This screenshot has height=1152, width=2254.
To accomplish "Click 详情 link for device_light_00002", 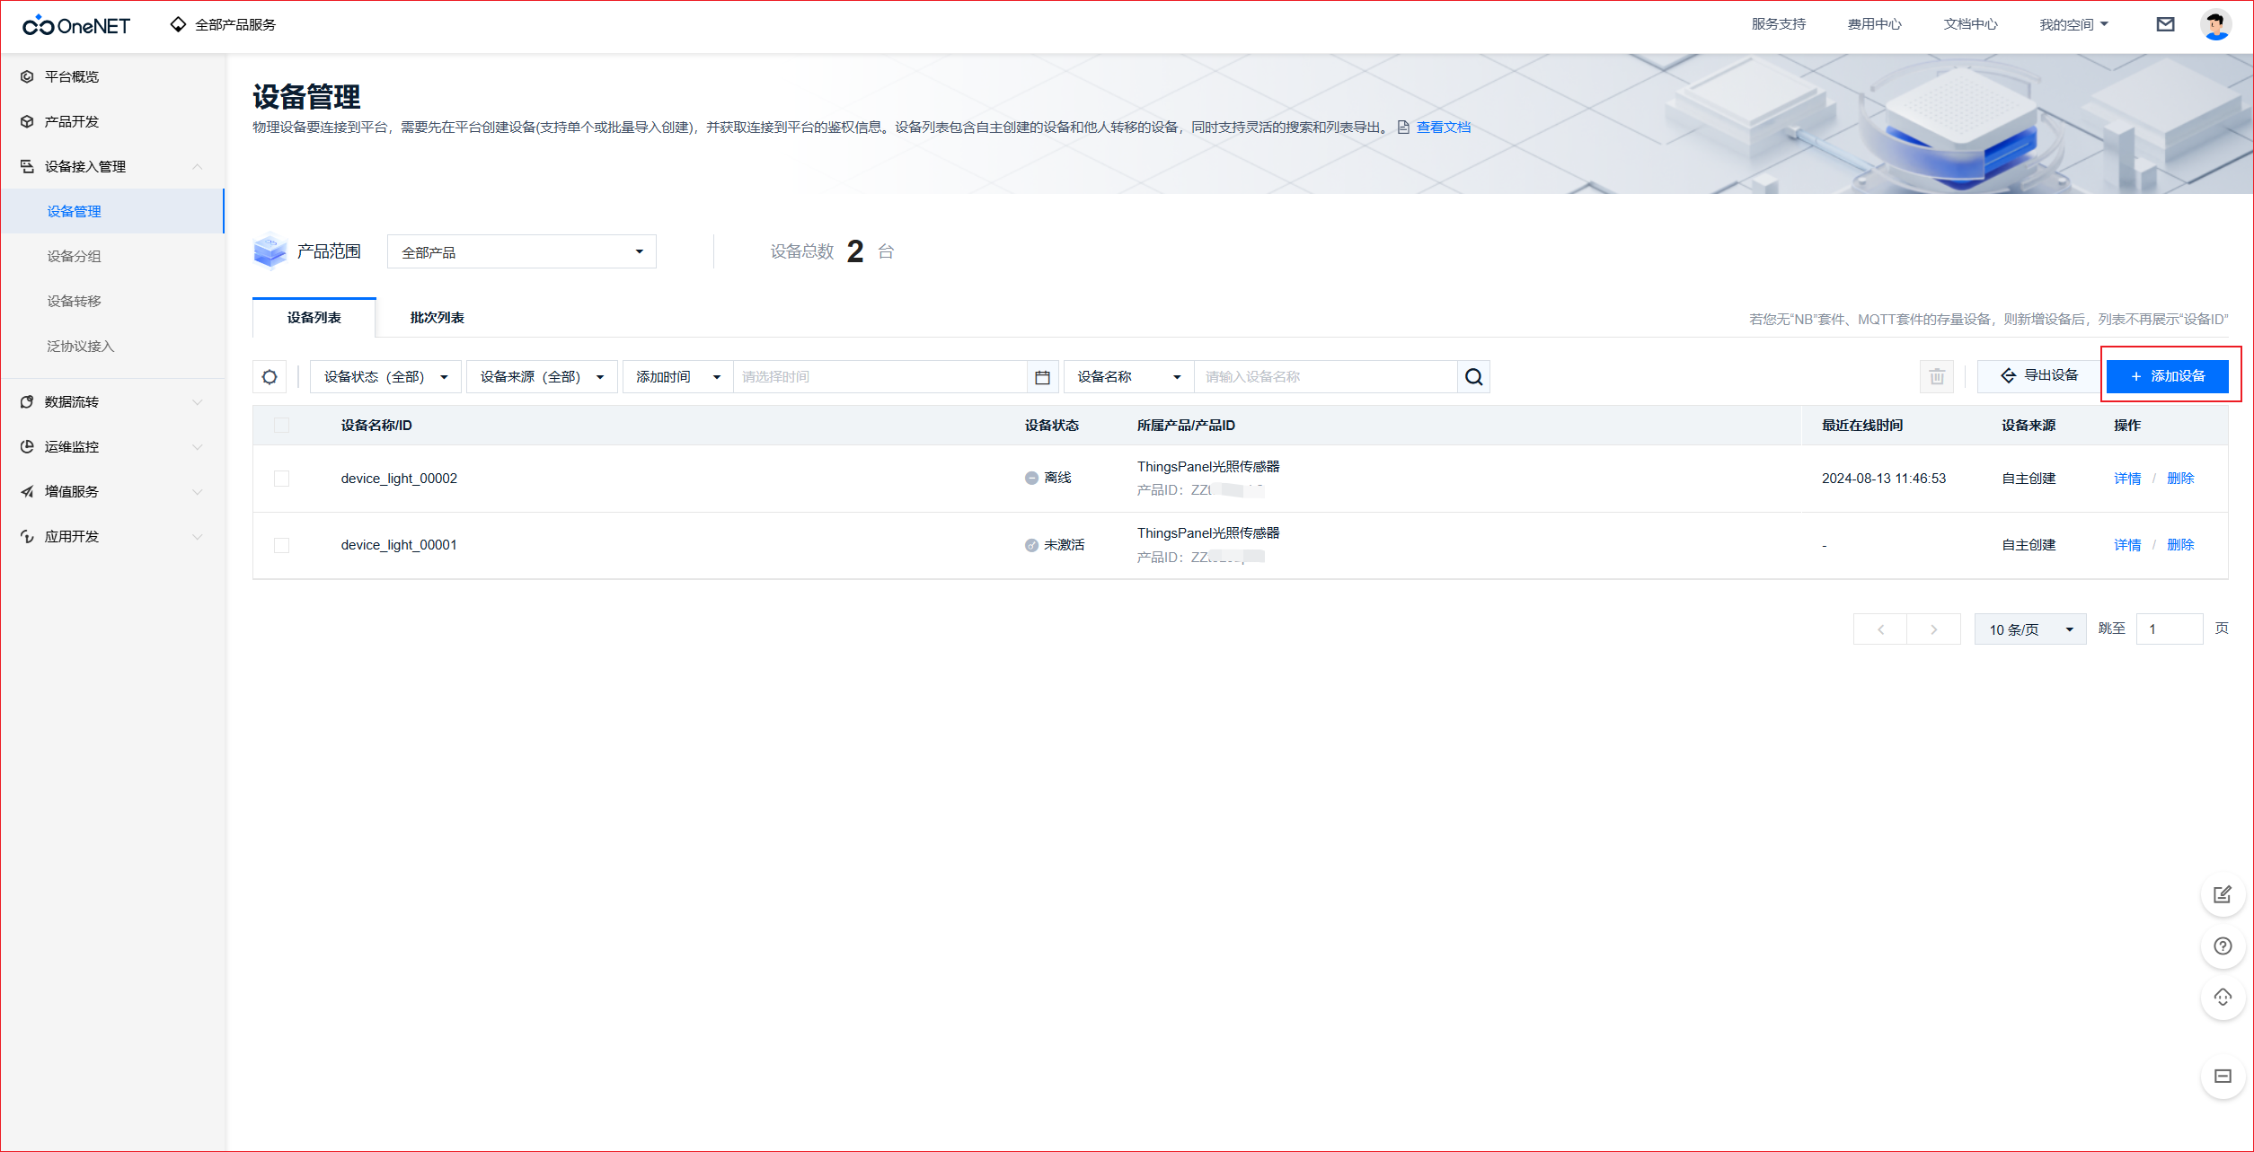I will click(x=2126, y=479).
